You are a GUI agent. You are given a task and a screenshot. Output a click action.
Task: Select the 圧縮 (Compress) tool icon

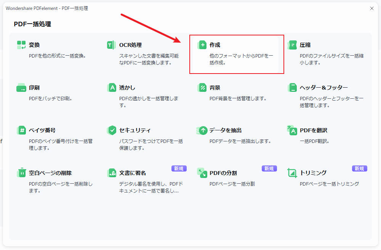tap(292, 45)
